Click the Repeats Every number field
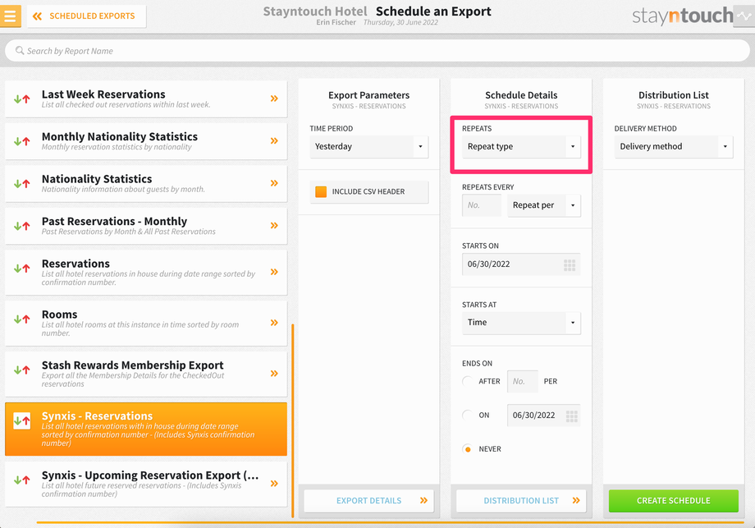Image resolution: width=755 pixels, height=528 pixels. click(x=482, y=205)
